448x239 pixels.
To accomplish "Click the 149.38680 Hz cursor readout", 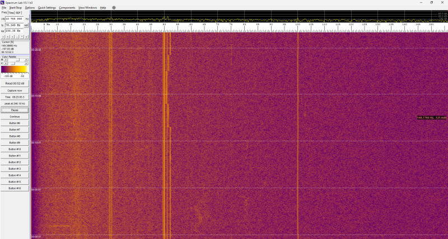I will point(9,46).
